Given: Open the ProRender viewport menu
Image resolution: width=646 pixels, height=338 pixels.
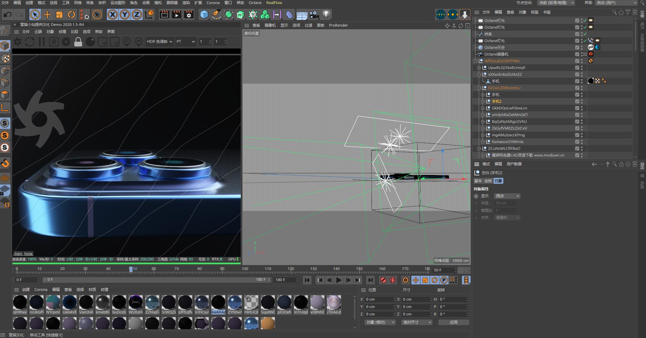Looking at the screenshot, I should coord(338,25).
